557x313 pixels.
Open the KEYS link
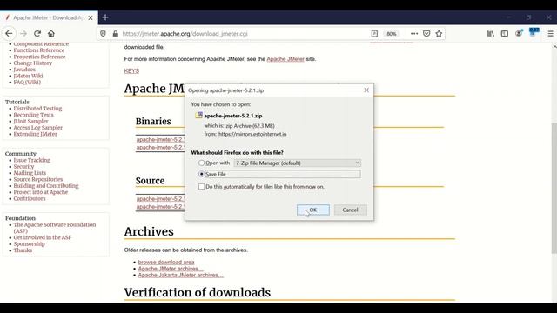[131, 71]
